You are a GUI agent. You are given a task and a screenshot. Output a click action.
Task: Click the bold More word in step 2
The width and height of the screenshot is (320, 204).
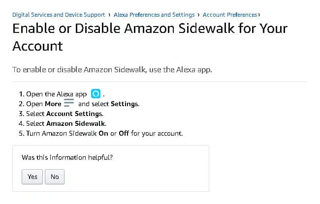pos(53,104)
